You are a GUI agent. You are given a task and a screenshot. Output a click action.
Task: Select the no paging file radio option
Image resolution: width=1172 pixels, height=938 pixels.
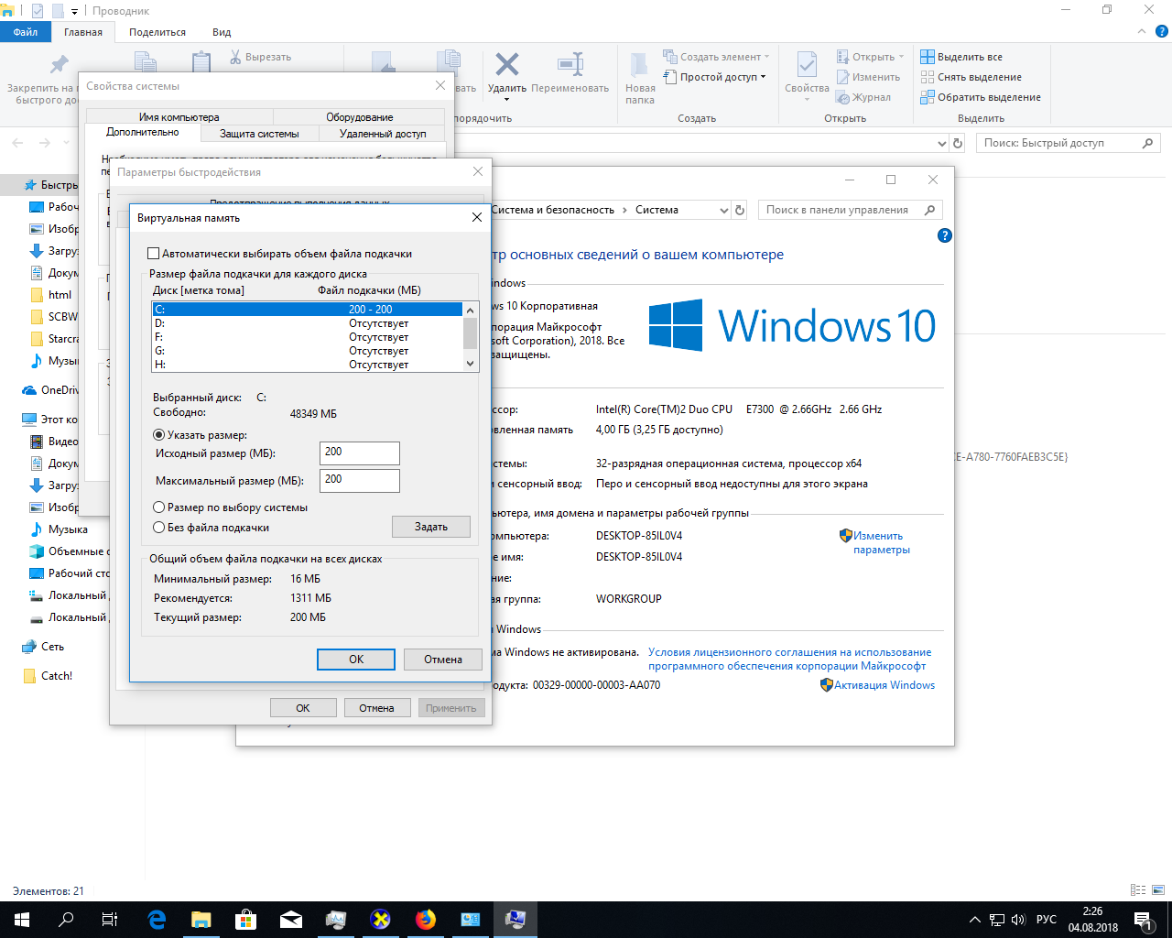158,528
